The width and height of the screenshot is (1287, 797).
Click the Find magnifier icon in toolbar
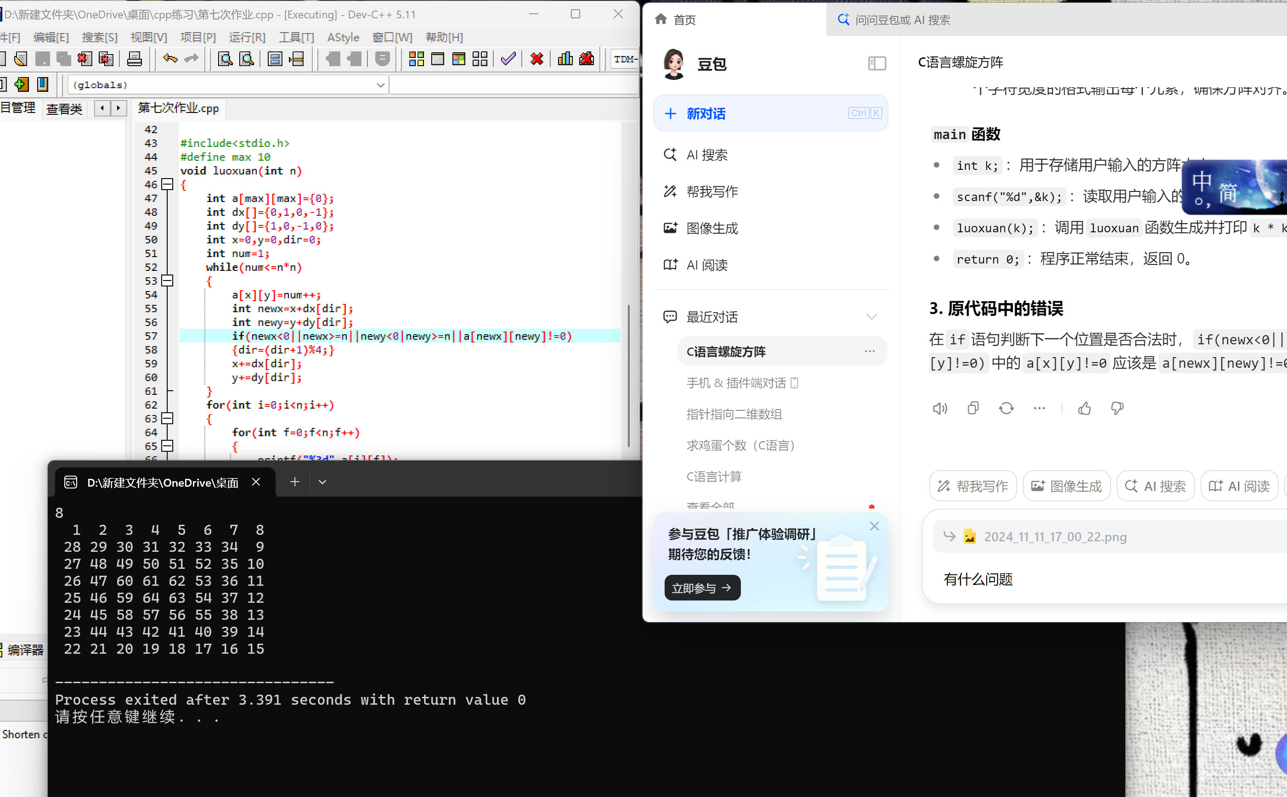point(225,58)
